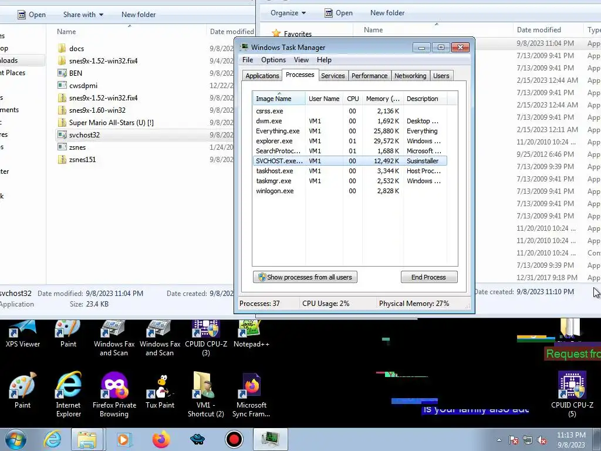Open the Share with dropdown
Viewport: 601px width, 451px height.
(x=83, y=15)
